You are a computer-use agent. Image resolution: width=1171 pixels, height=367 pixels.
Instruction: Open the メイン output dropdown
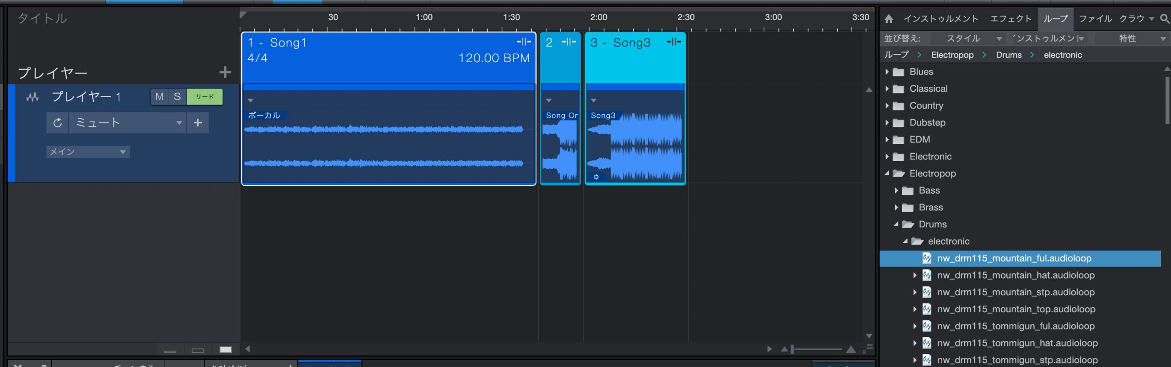click(88, 152)
